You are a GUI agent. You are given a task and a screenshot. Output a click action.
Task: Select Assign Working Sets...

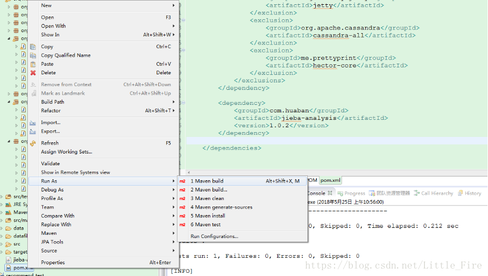pos(103,152)
